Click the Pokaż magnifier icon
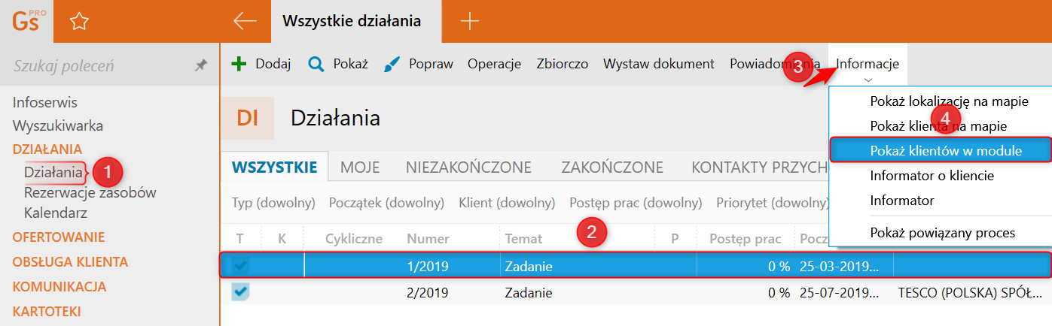 pos(316,64)
